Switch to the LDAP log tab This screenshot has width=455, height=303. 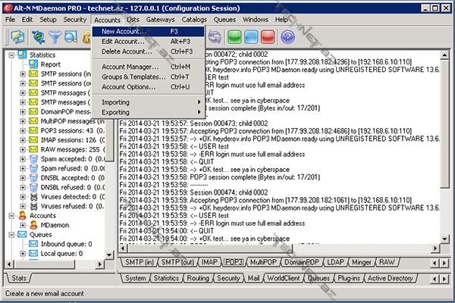(335, 261)
